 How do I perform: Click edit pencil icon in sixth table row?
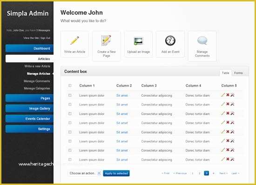click(x=223, y=141)
